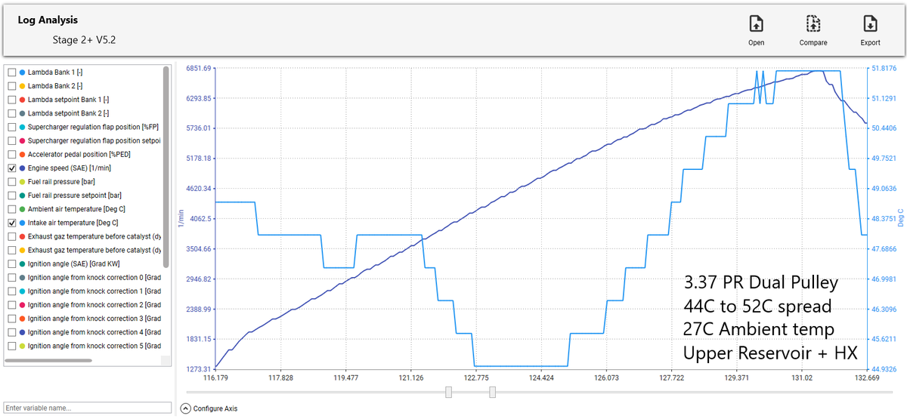The image size is (907, 419).
Task: Click the Enter variable name search field
Action: coord(88,408)
